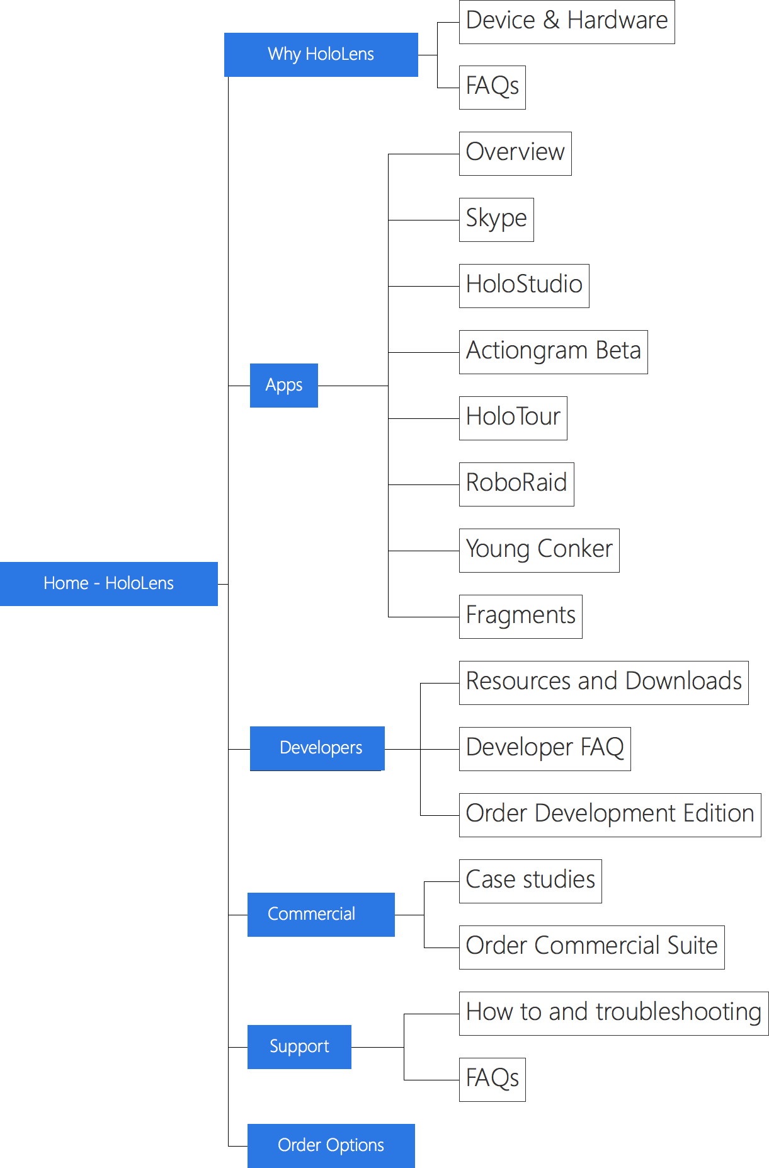Click the Young Conker box
Screen dimensions: 769x1168
pos(539,551)
